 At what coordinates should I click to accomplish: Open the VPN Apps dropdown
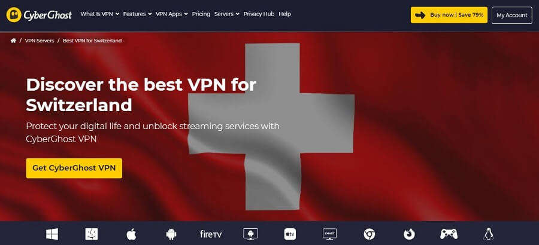[x=171, y=14]
